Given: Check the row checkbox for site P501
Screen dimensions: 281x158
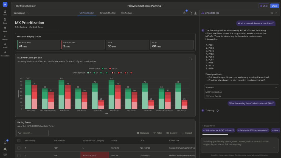Looking at the screenshot, I should click(x=19, y=148).
